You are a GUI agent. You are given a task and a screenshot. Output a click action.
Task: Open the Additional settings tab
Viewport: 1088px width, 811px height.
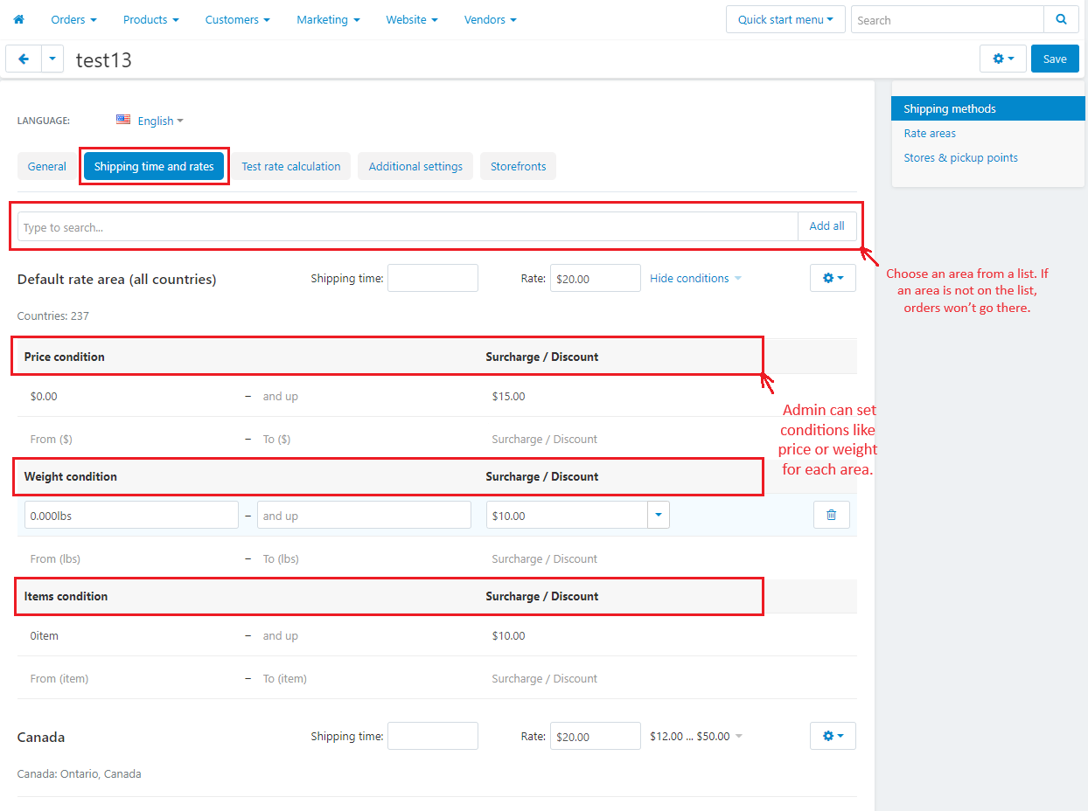pos(415,166)
